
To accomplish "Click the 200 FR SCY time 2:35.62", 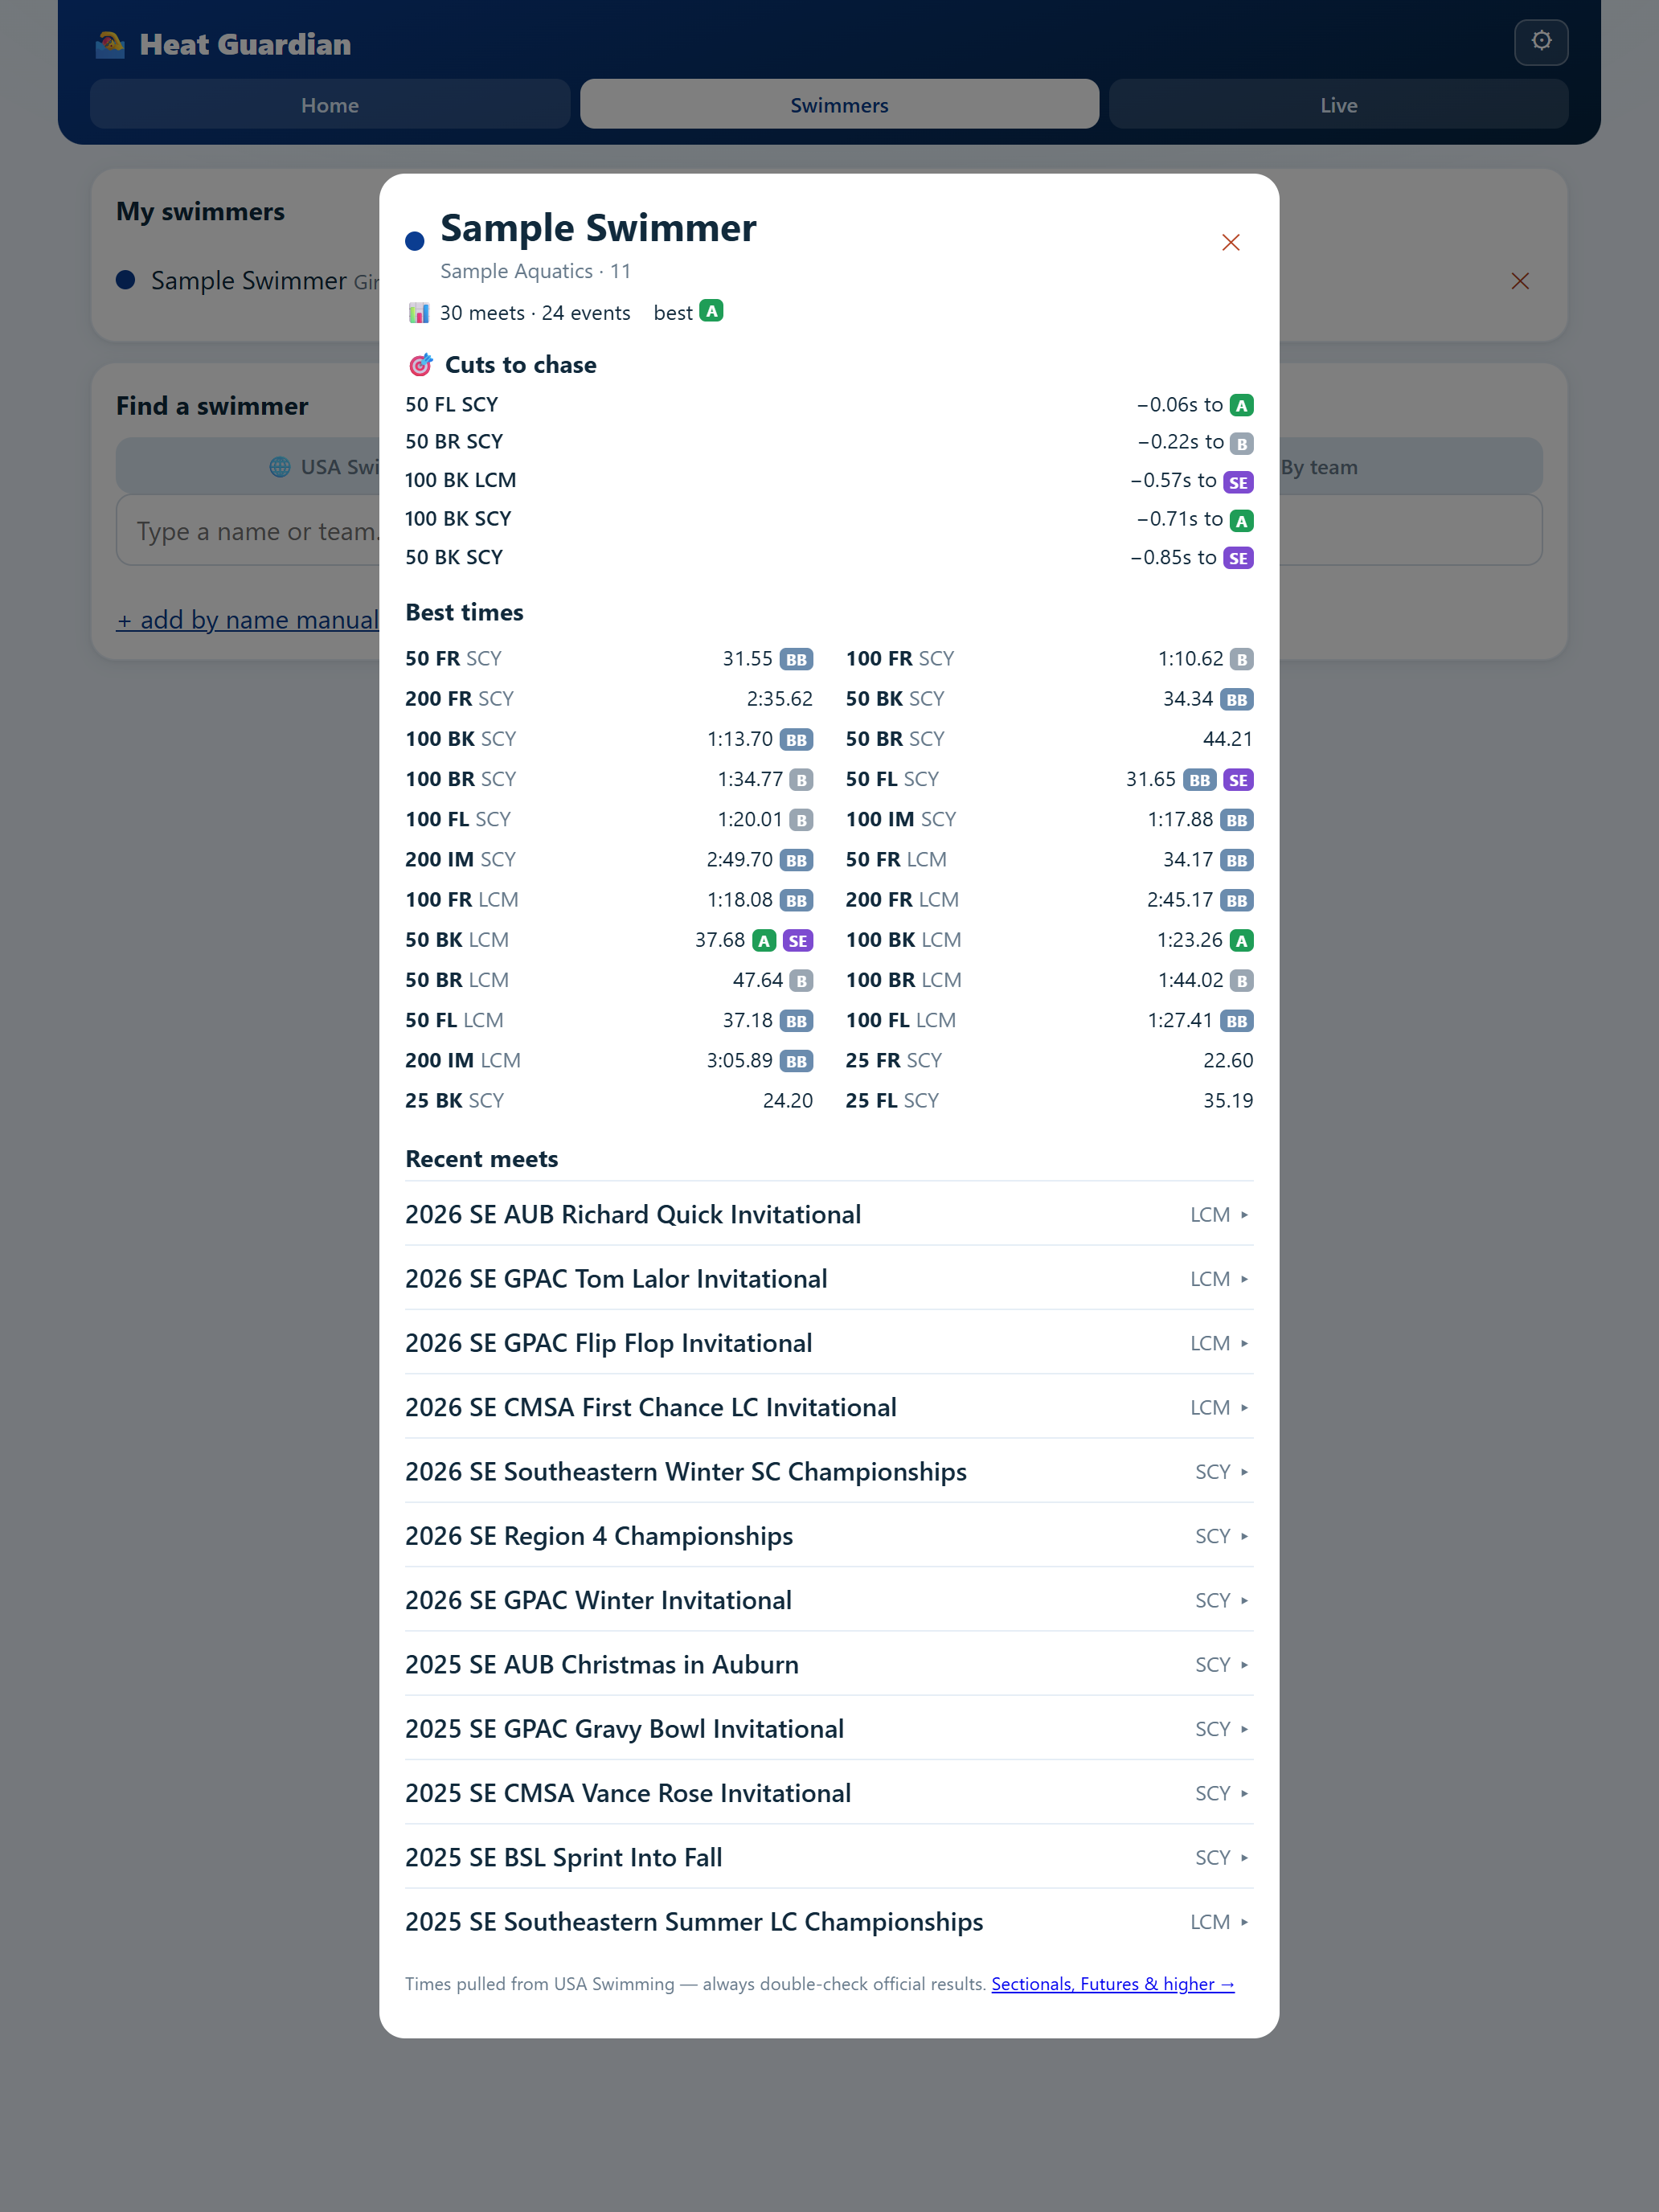I will [x=779, y=699].
